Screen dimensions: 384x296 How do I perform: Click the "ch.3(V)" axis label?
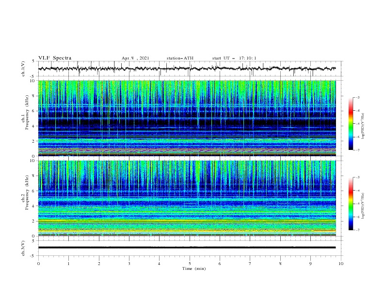23,248
